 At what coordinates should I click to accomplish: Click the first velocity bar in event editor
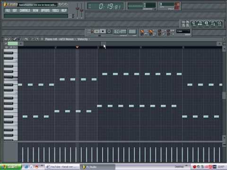pos(23,154)
